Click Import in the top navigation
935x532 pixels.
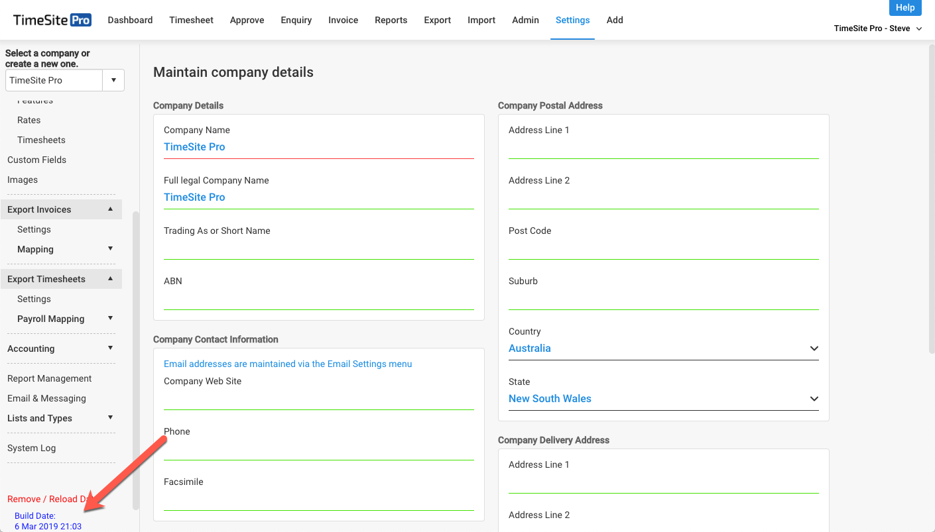tap(481, 20)
